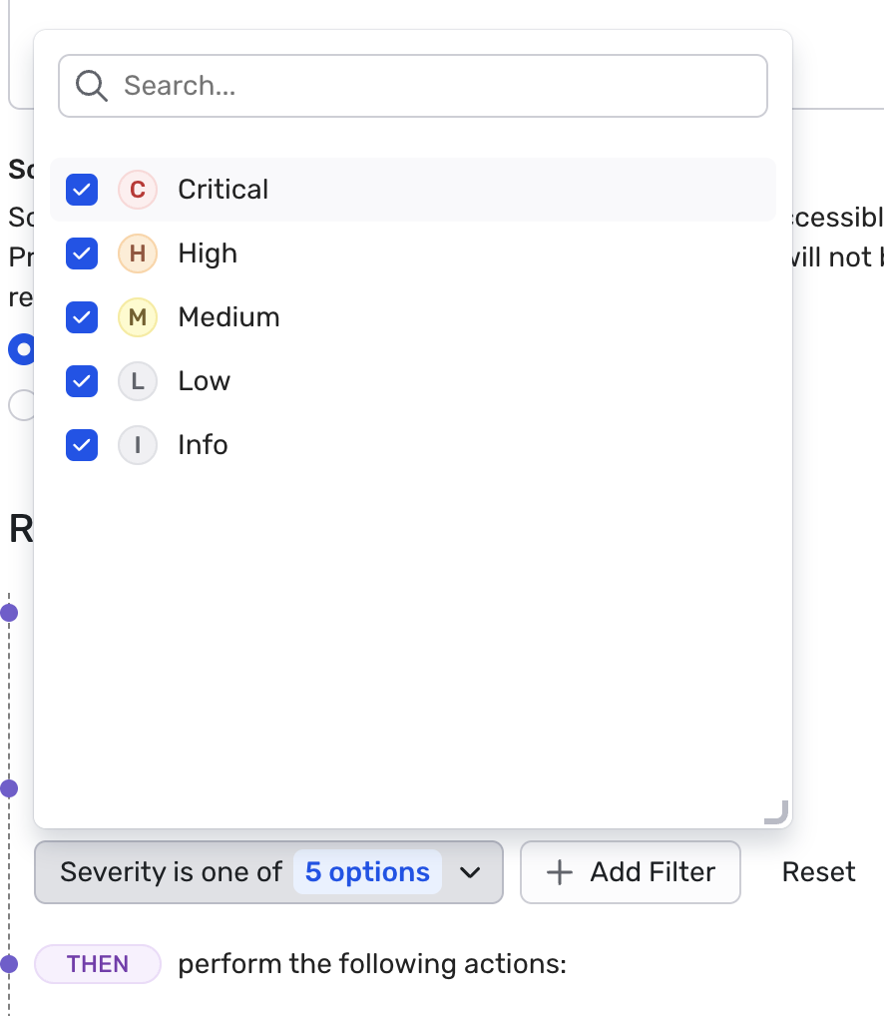Collapse the Severity filter chevron
Viewport: 884px width, 1016px height.
(x=470, y=872)
